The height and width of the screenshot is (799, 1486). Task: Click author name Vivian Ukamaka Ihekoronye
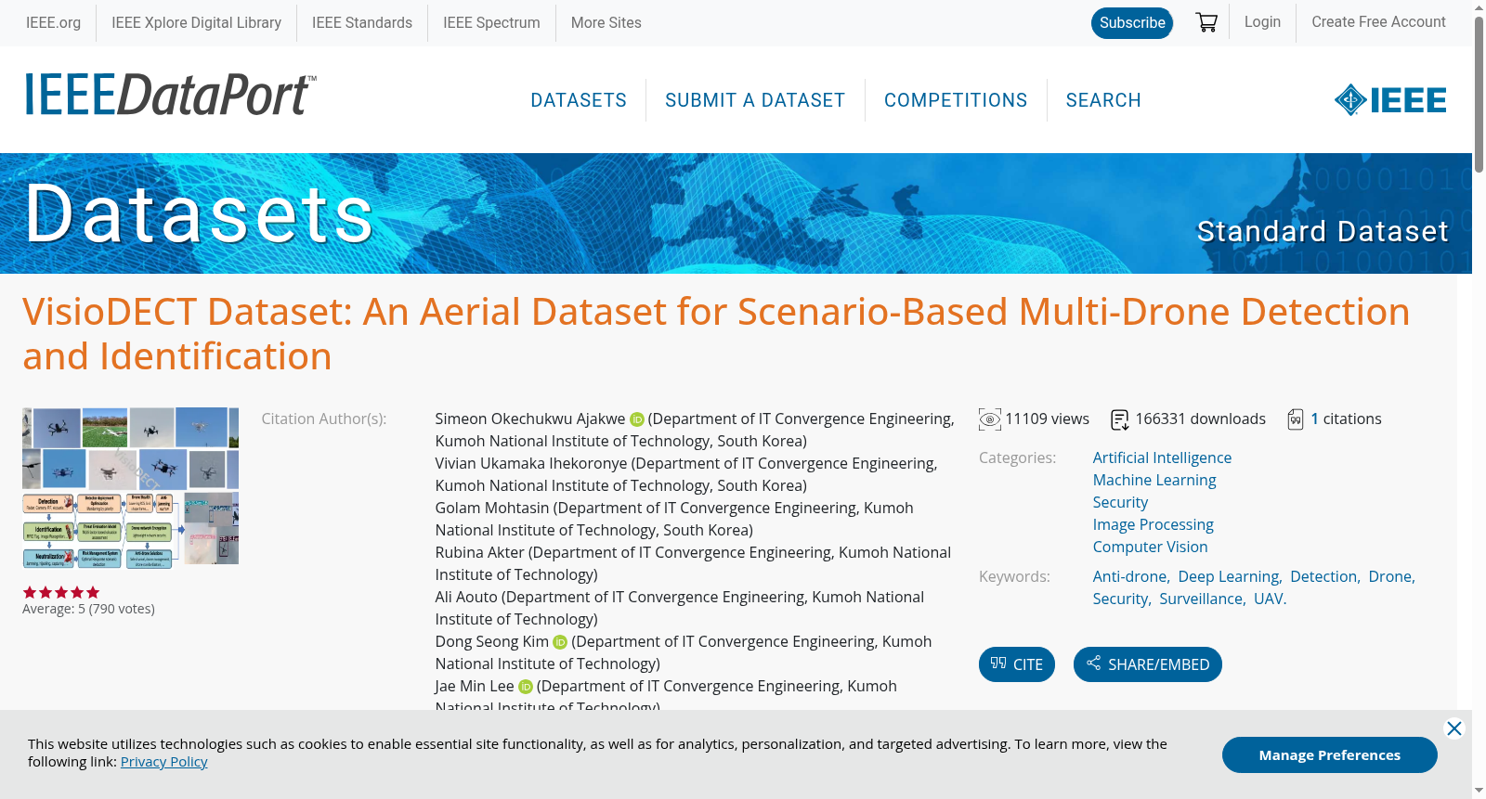[531, 464]
